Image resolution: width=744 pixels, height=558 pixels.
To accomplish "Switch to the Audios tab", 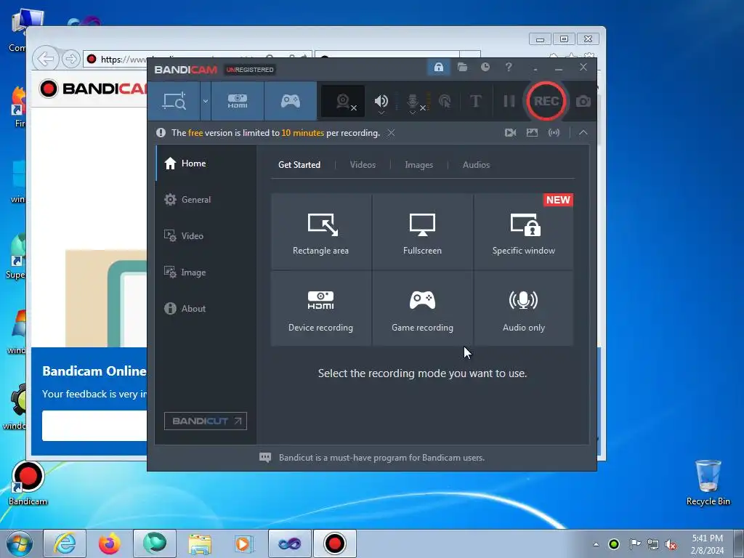I will tap(477, 165).
